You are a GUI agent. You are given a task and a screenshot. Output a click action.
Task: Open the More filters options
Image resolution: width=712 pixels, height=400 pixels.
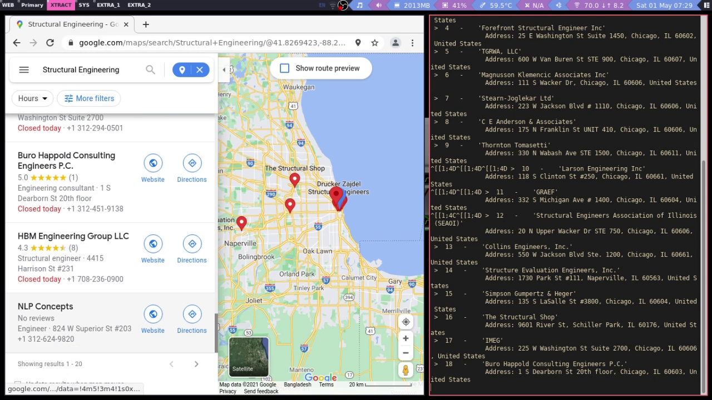coord(88,98)
